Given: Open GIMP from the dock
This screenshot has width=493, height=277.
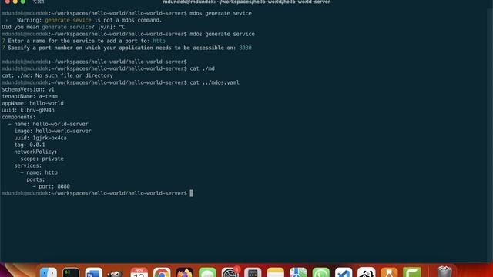Looking at the screenshot, I should click(x=115, y=273).
